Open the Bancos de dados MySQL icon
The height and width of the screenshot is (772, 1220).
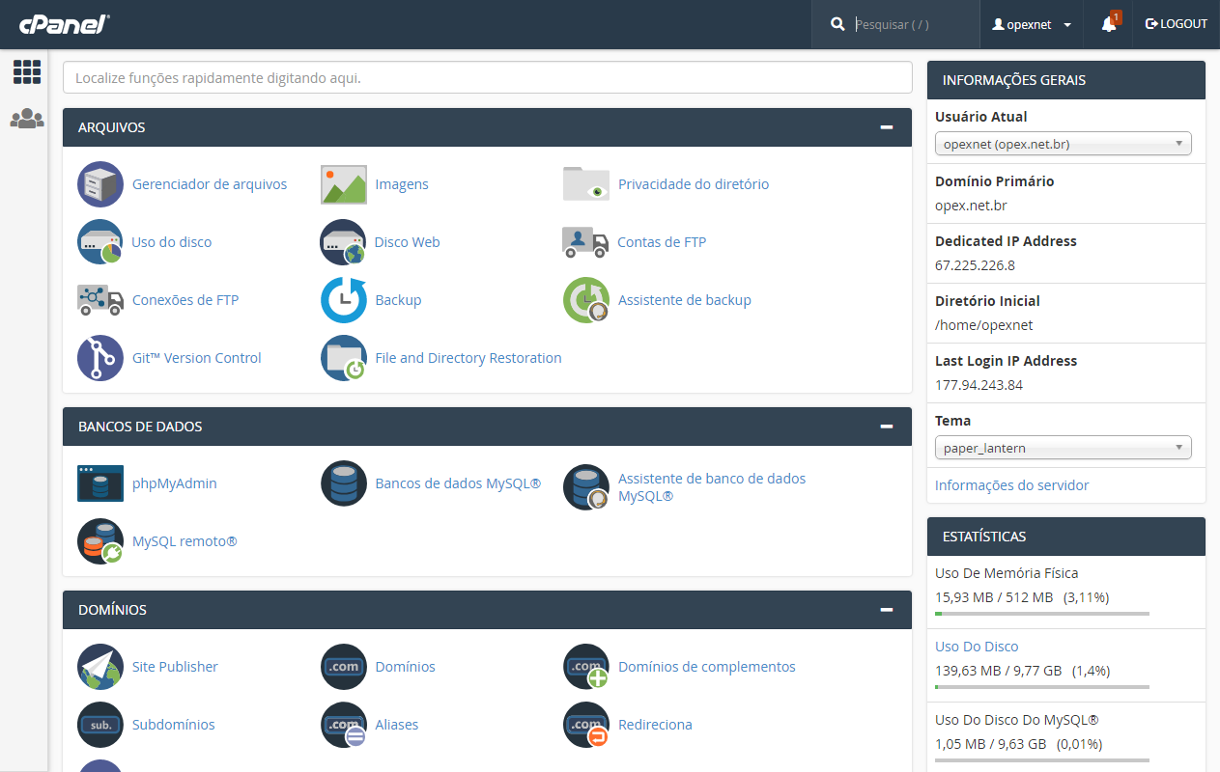[344, 483]
